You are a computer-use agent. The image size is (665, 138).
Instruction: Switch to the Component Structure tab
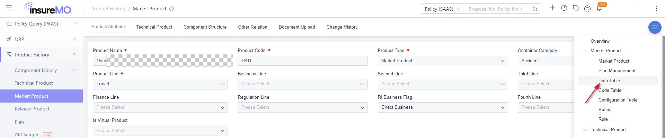[205, 27]
